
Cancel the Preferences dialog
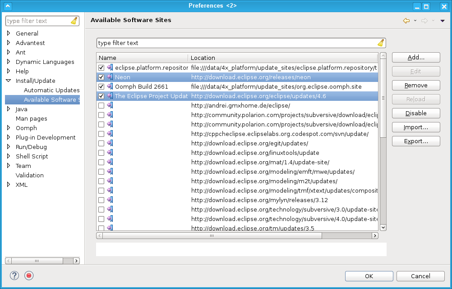click(x=420, y=276)
